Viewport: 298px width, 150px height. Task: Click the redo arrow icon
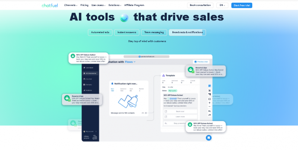(x=210, y=115)
